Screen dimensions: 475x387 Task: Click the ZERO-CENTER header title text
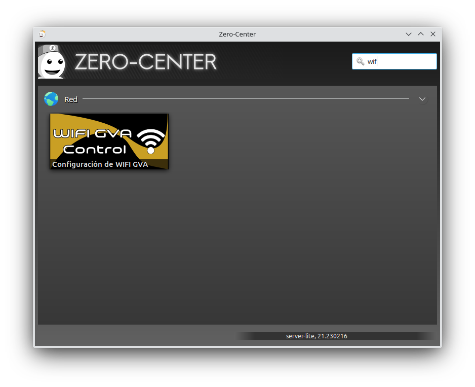click(x=145, y=62)
